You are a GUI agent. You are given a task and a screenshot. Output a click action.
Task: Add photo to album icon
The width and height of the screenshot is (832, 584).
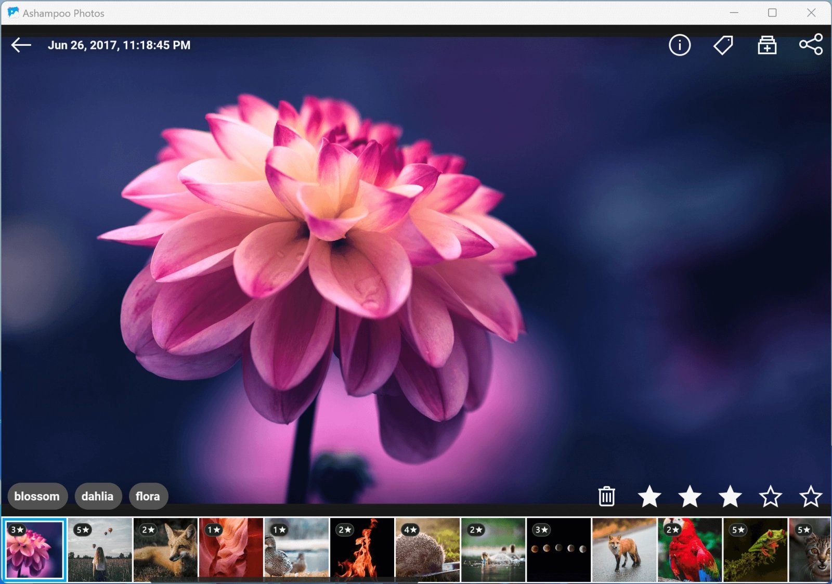click(x=767, y=45)
